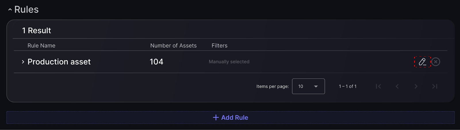This screenshot has width=460, height=130.
Task: Go to the previous page of results
Action: pos(397,86)
